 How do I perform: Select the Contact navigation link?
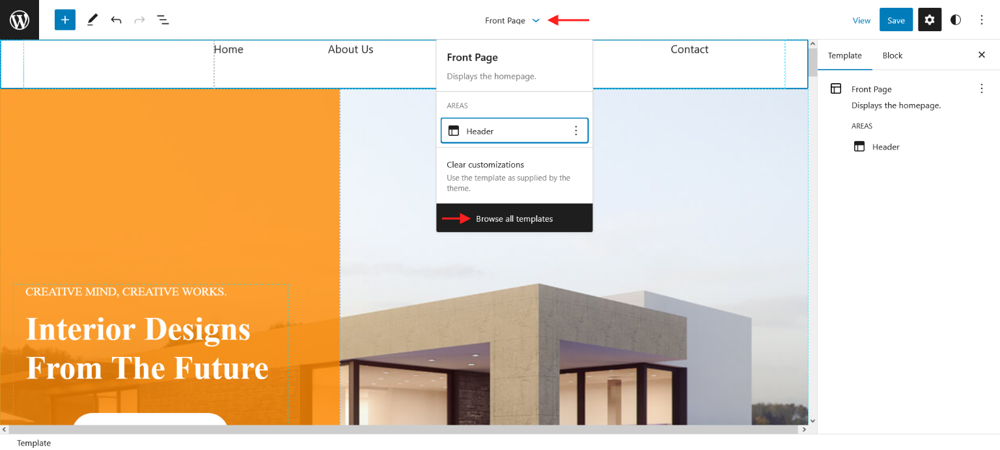coord(689,49)
